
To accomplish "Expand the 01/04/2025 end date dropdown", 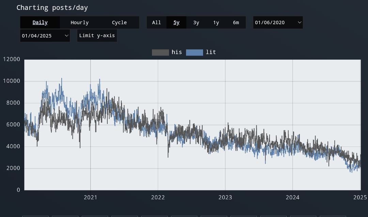I will coord(45,35).
